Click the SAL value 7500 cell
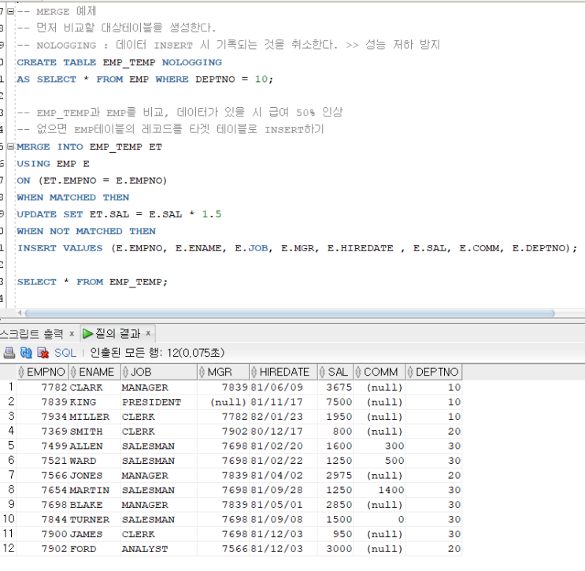The width and height of the screenshot is (585, 571). (x=335, y=402)
